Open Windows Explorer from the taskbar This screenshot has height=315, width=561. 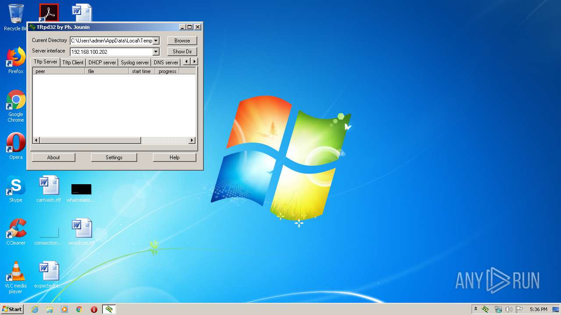[x=50, y=309]
